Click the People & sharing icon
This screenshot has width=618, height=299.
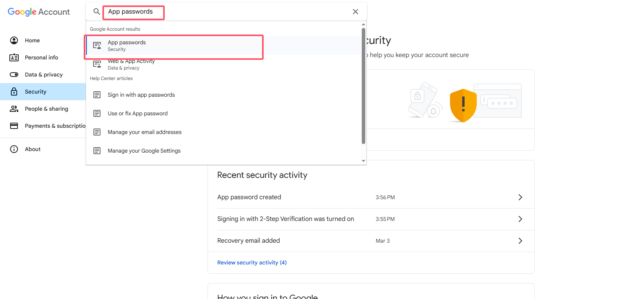pos(14,109)
